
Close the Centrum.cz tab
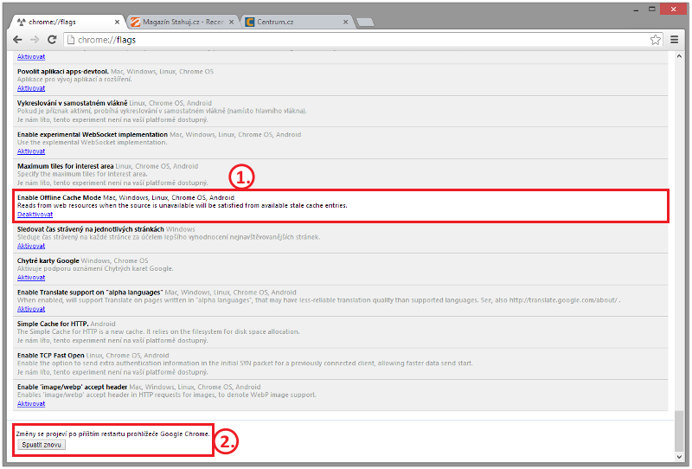pos(345,22)
